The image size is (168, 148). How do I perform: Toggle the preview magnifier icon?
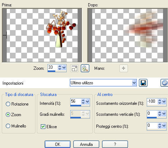click(85, 68)
